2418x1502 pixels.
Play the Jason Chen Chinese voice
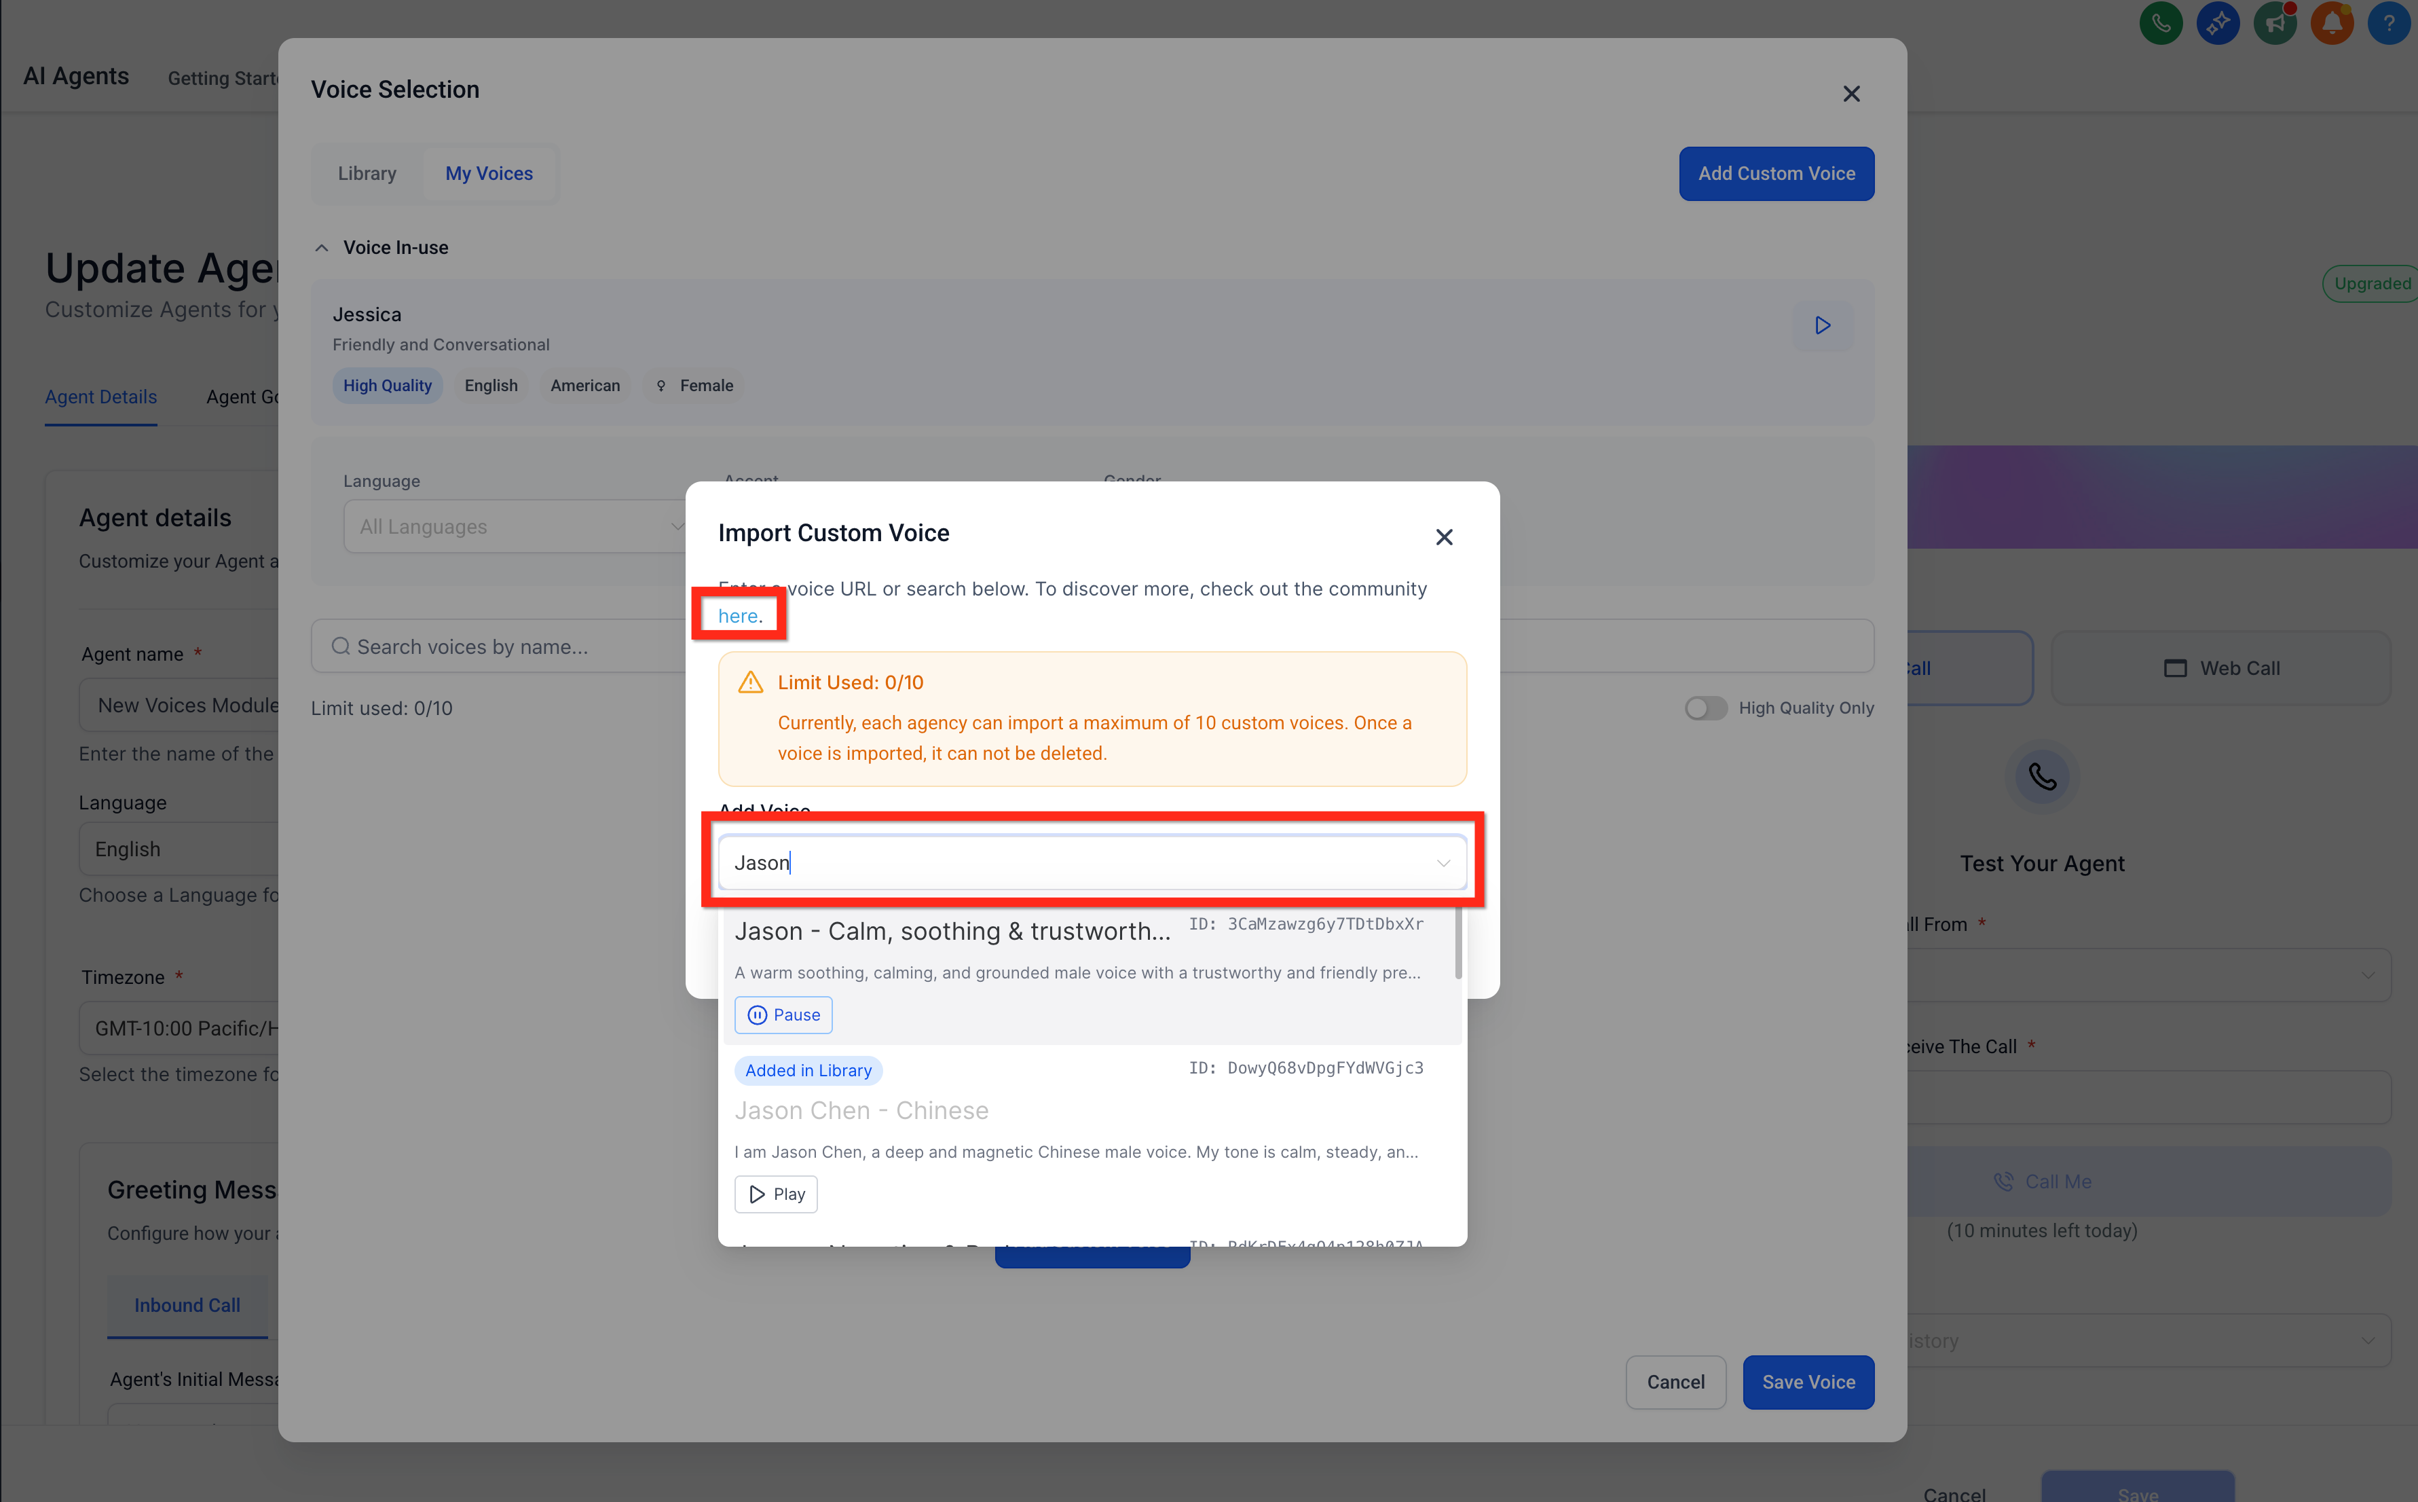[775, 1194]
